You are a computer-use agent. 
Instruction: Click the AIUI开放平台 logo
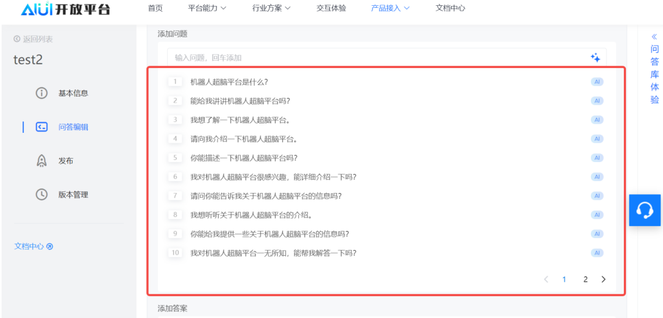65,9
